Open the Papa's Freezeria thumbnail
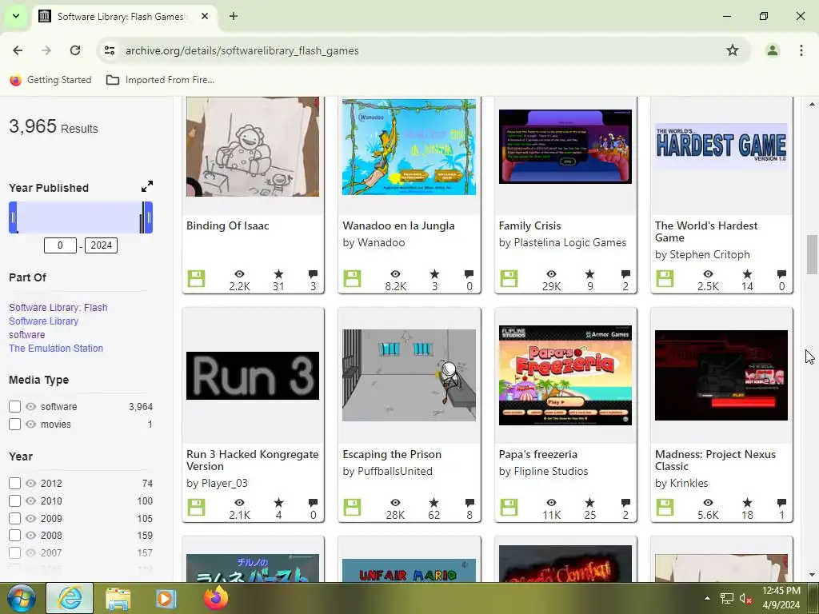The width and height of the screenshot is (819, 614). tap(565, 376)
